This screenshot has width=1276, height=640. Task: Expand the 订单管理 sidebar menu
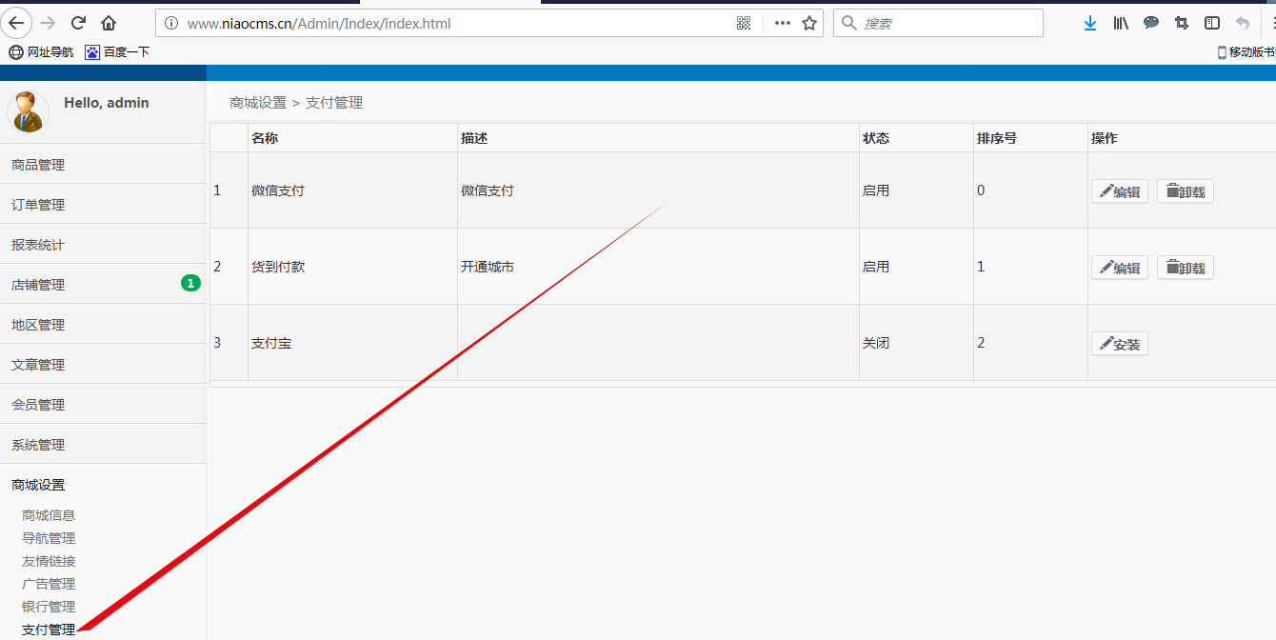point(103,205)
